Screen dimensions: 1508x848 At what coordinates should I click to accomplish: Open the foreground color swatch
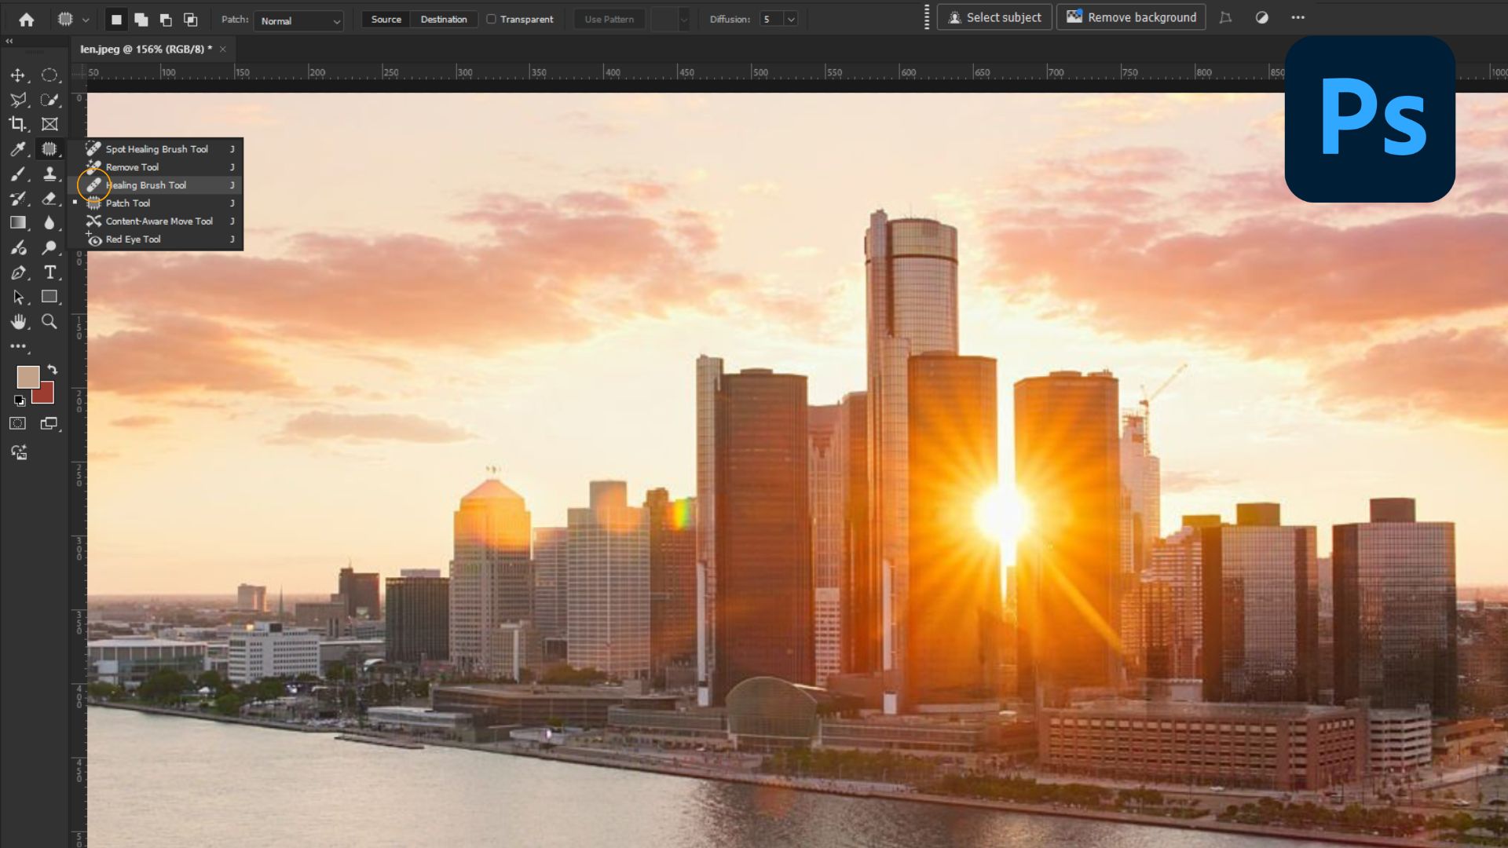click(x=27, y=377)
